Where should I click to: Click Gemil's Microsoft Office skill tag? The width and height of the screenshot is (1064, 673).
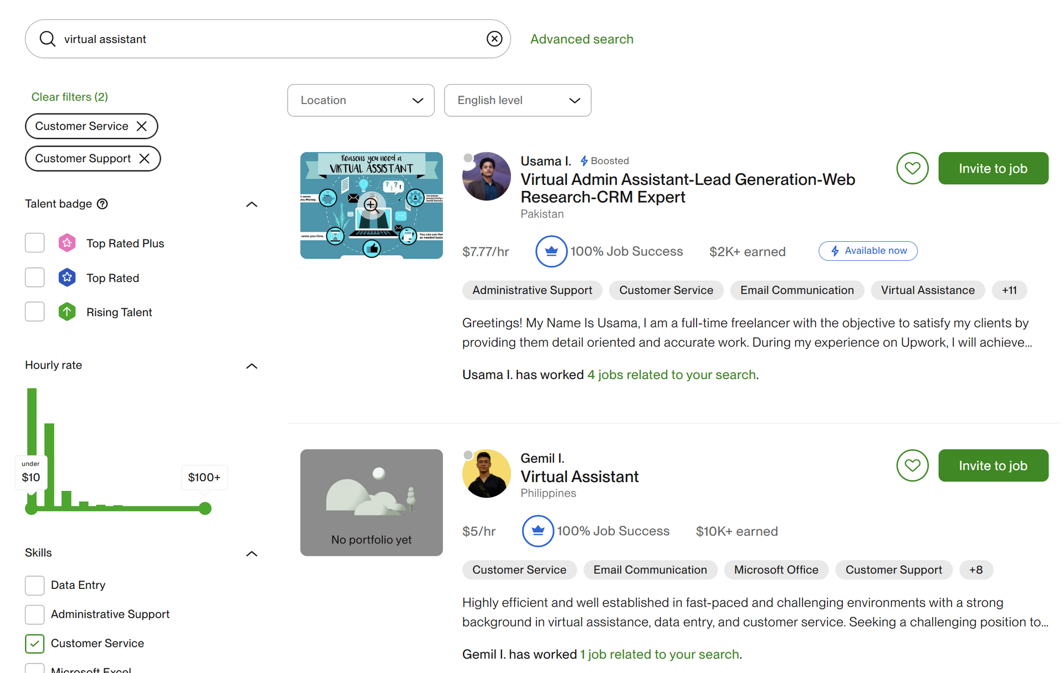pos(776,570)
